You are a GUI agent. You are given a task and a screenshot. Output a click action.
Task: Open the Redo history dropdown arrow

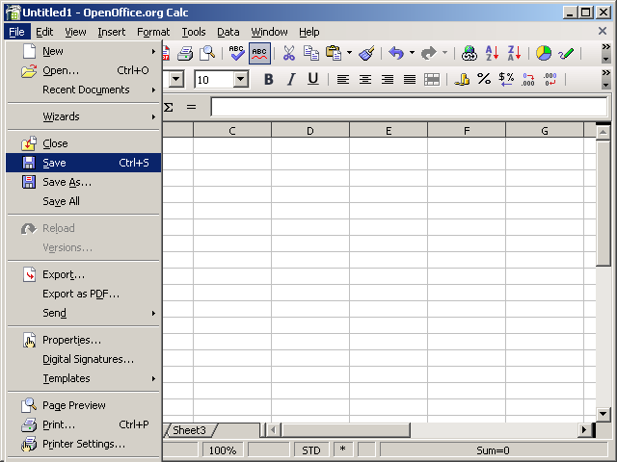pyautogui.click(x=444, y=52)
